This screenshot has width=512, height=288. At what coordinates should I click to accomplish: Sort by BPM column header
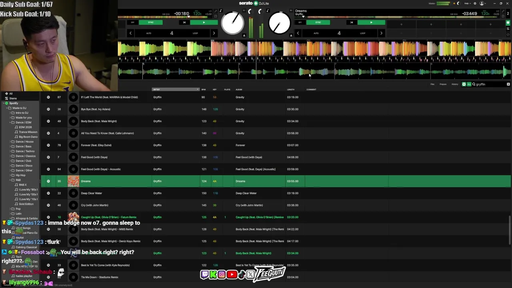(204, 90)
